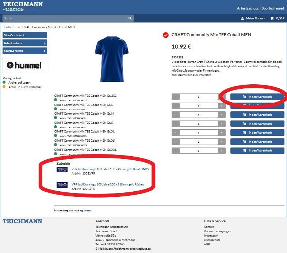Expand the Meine Daten dropdown

(x=253, y=18)
